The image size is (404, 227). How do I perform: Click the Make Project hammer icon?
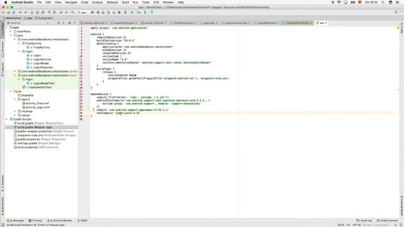click(x=73, y=13)
